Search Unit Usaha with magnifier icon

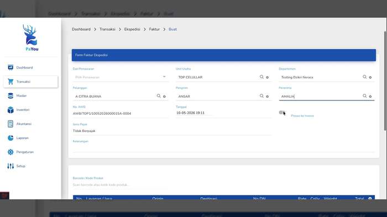262,77
